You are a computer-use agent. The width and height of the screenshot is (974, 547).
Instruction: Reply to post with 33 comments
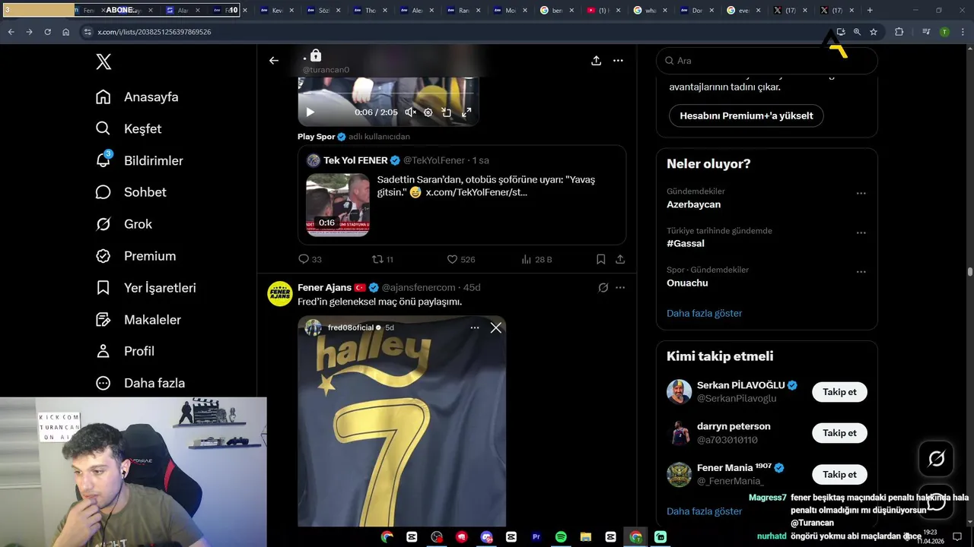(x=310, y=259)
